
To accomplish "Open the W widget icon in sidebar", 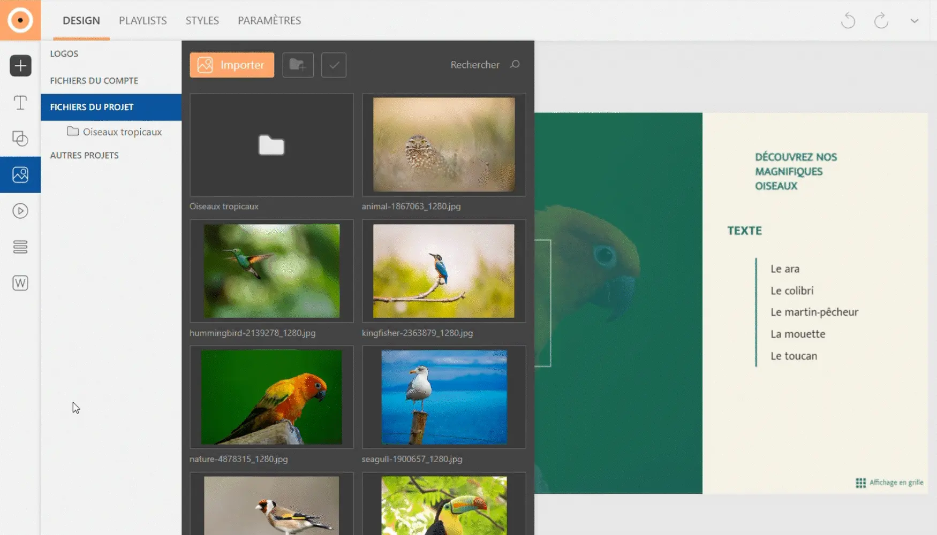I will 20,283.
